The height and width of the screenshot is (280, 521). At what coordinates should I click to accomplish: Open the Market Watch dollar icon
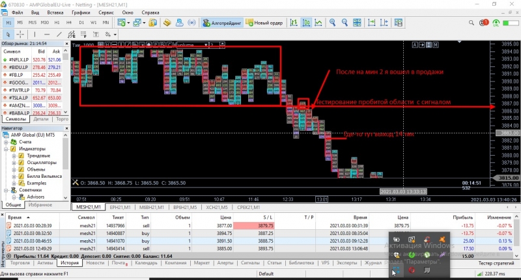click(152, 23)
